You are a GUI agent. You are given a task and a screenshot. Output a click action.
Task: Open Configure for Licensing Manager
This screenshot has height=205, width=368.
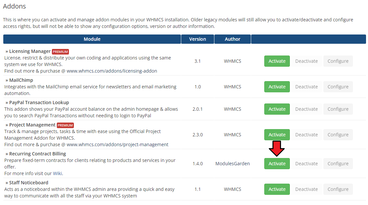click(x=338, y=61)
